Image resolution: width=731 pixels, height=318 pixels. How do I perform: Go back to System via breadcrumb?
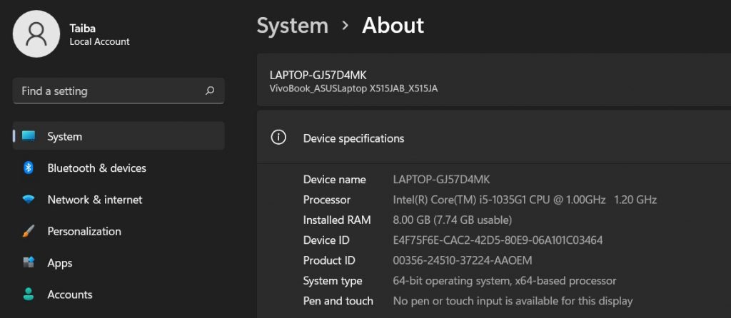[x=292, y=26]
